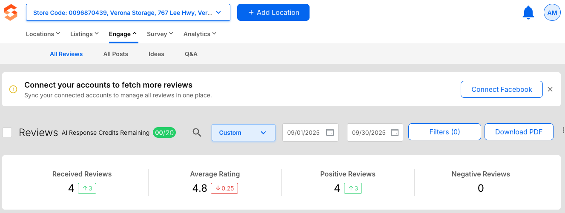565x213 pixels.
Task: Expand the Analytics menu
Action: [200, 34]
